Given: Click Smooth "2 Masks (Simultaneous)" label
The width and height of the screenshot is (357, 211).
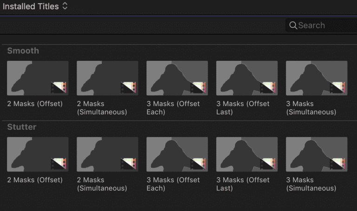Looking at the screenshot, I should point(102,108).
